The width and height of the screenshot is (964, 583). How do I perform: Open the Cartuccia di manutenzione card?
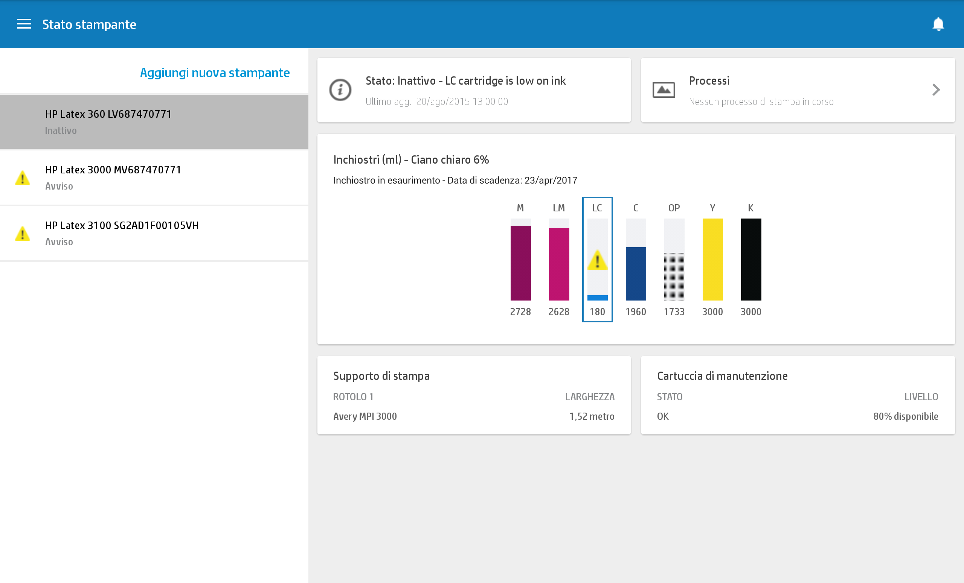797,395
